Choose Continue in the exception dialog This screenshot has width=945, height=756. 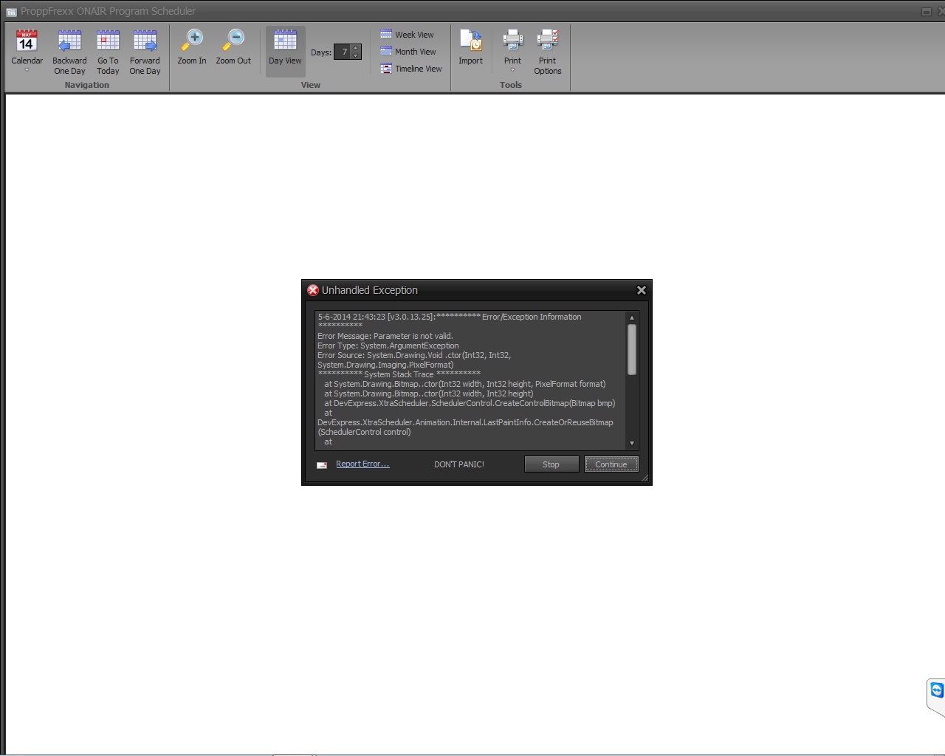point(611,464)
